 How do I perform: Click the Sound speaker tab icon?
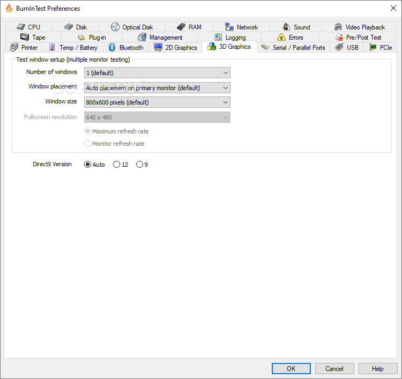point(286,27)
